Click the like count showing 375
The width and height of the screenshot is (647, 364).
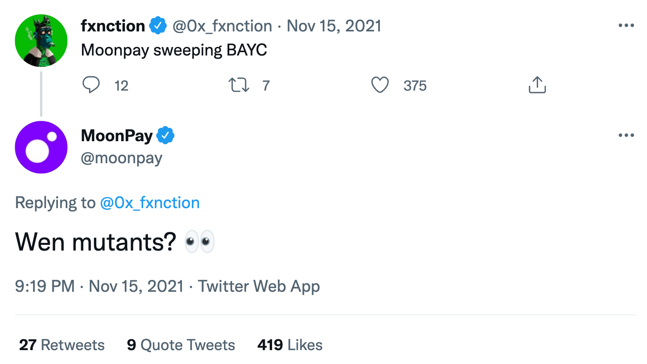tap(415, 86)
